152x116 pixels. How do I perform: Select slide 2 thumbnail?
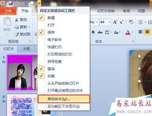pyautogui.click(x=22, y=105)
